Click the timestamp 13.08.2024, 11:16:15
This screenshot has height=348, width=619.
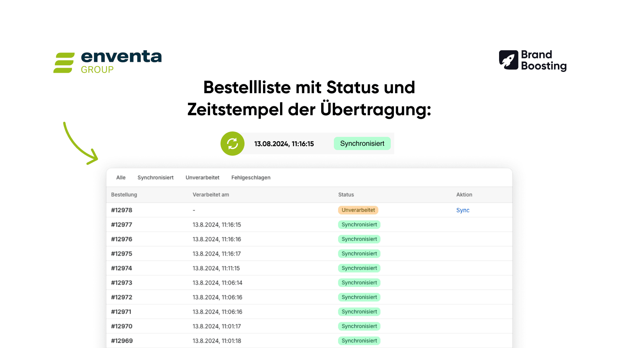(x=284, y=143)
